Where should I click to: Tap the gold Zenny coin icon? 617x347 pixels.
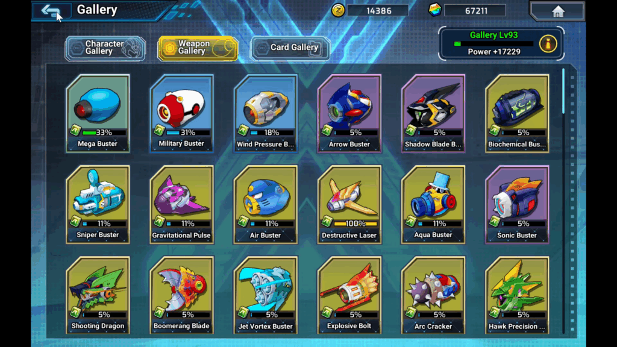338,10
